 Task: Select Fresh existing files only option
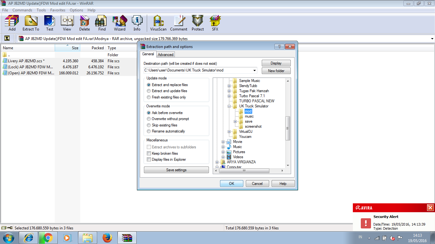166,97
